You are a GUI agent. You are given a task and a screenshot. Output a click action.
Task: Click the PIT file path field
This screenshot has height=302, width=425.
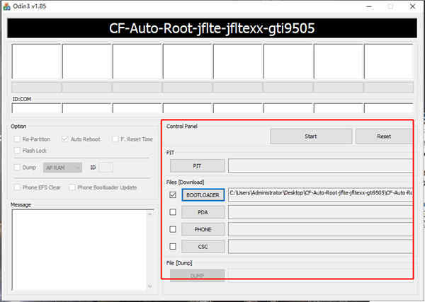point(320,165)
